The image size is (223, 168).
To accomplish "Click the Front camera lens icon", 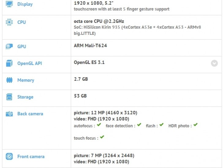I will tap(9, 157).
